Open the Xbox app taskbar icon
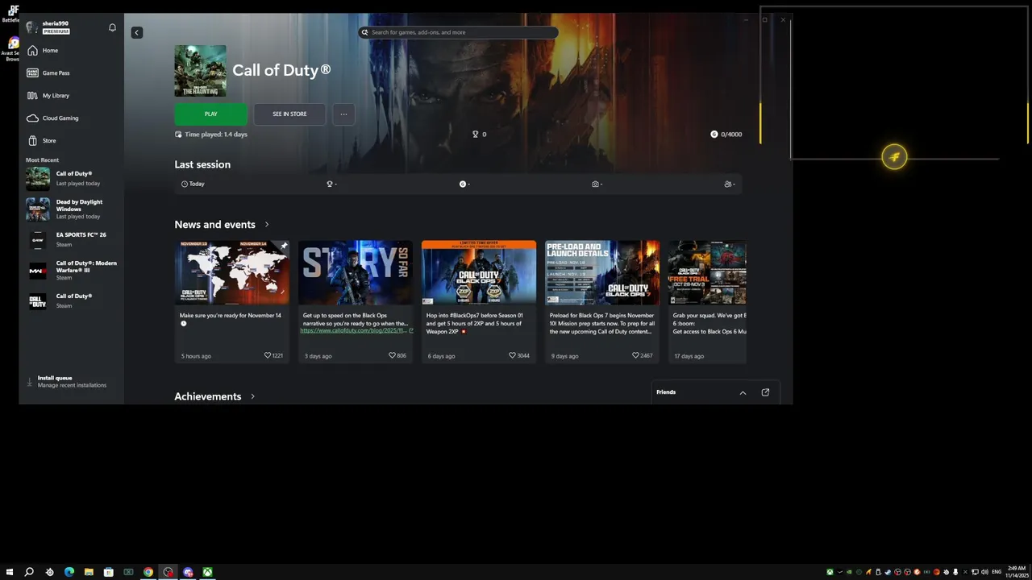Image resolution: width=1032 pixels, height=580 pixels. tap(207, 572)
